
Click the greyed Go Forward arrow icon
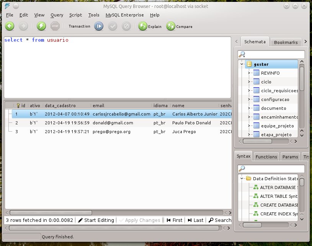pyautogui.click(x=23, y=26)
